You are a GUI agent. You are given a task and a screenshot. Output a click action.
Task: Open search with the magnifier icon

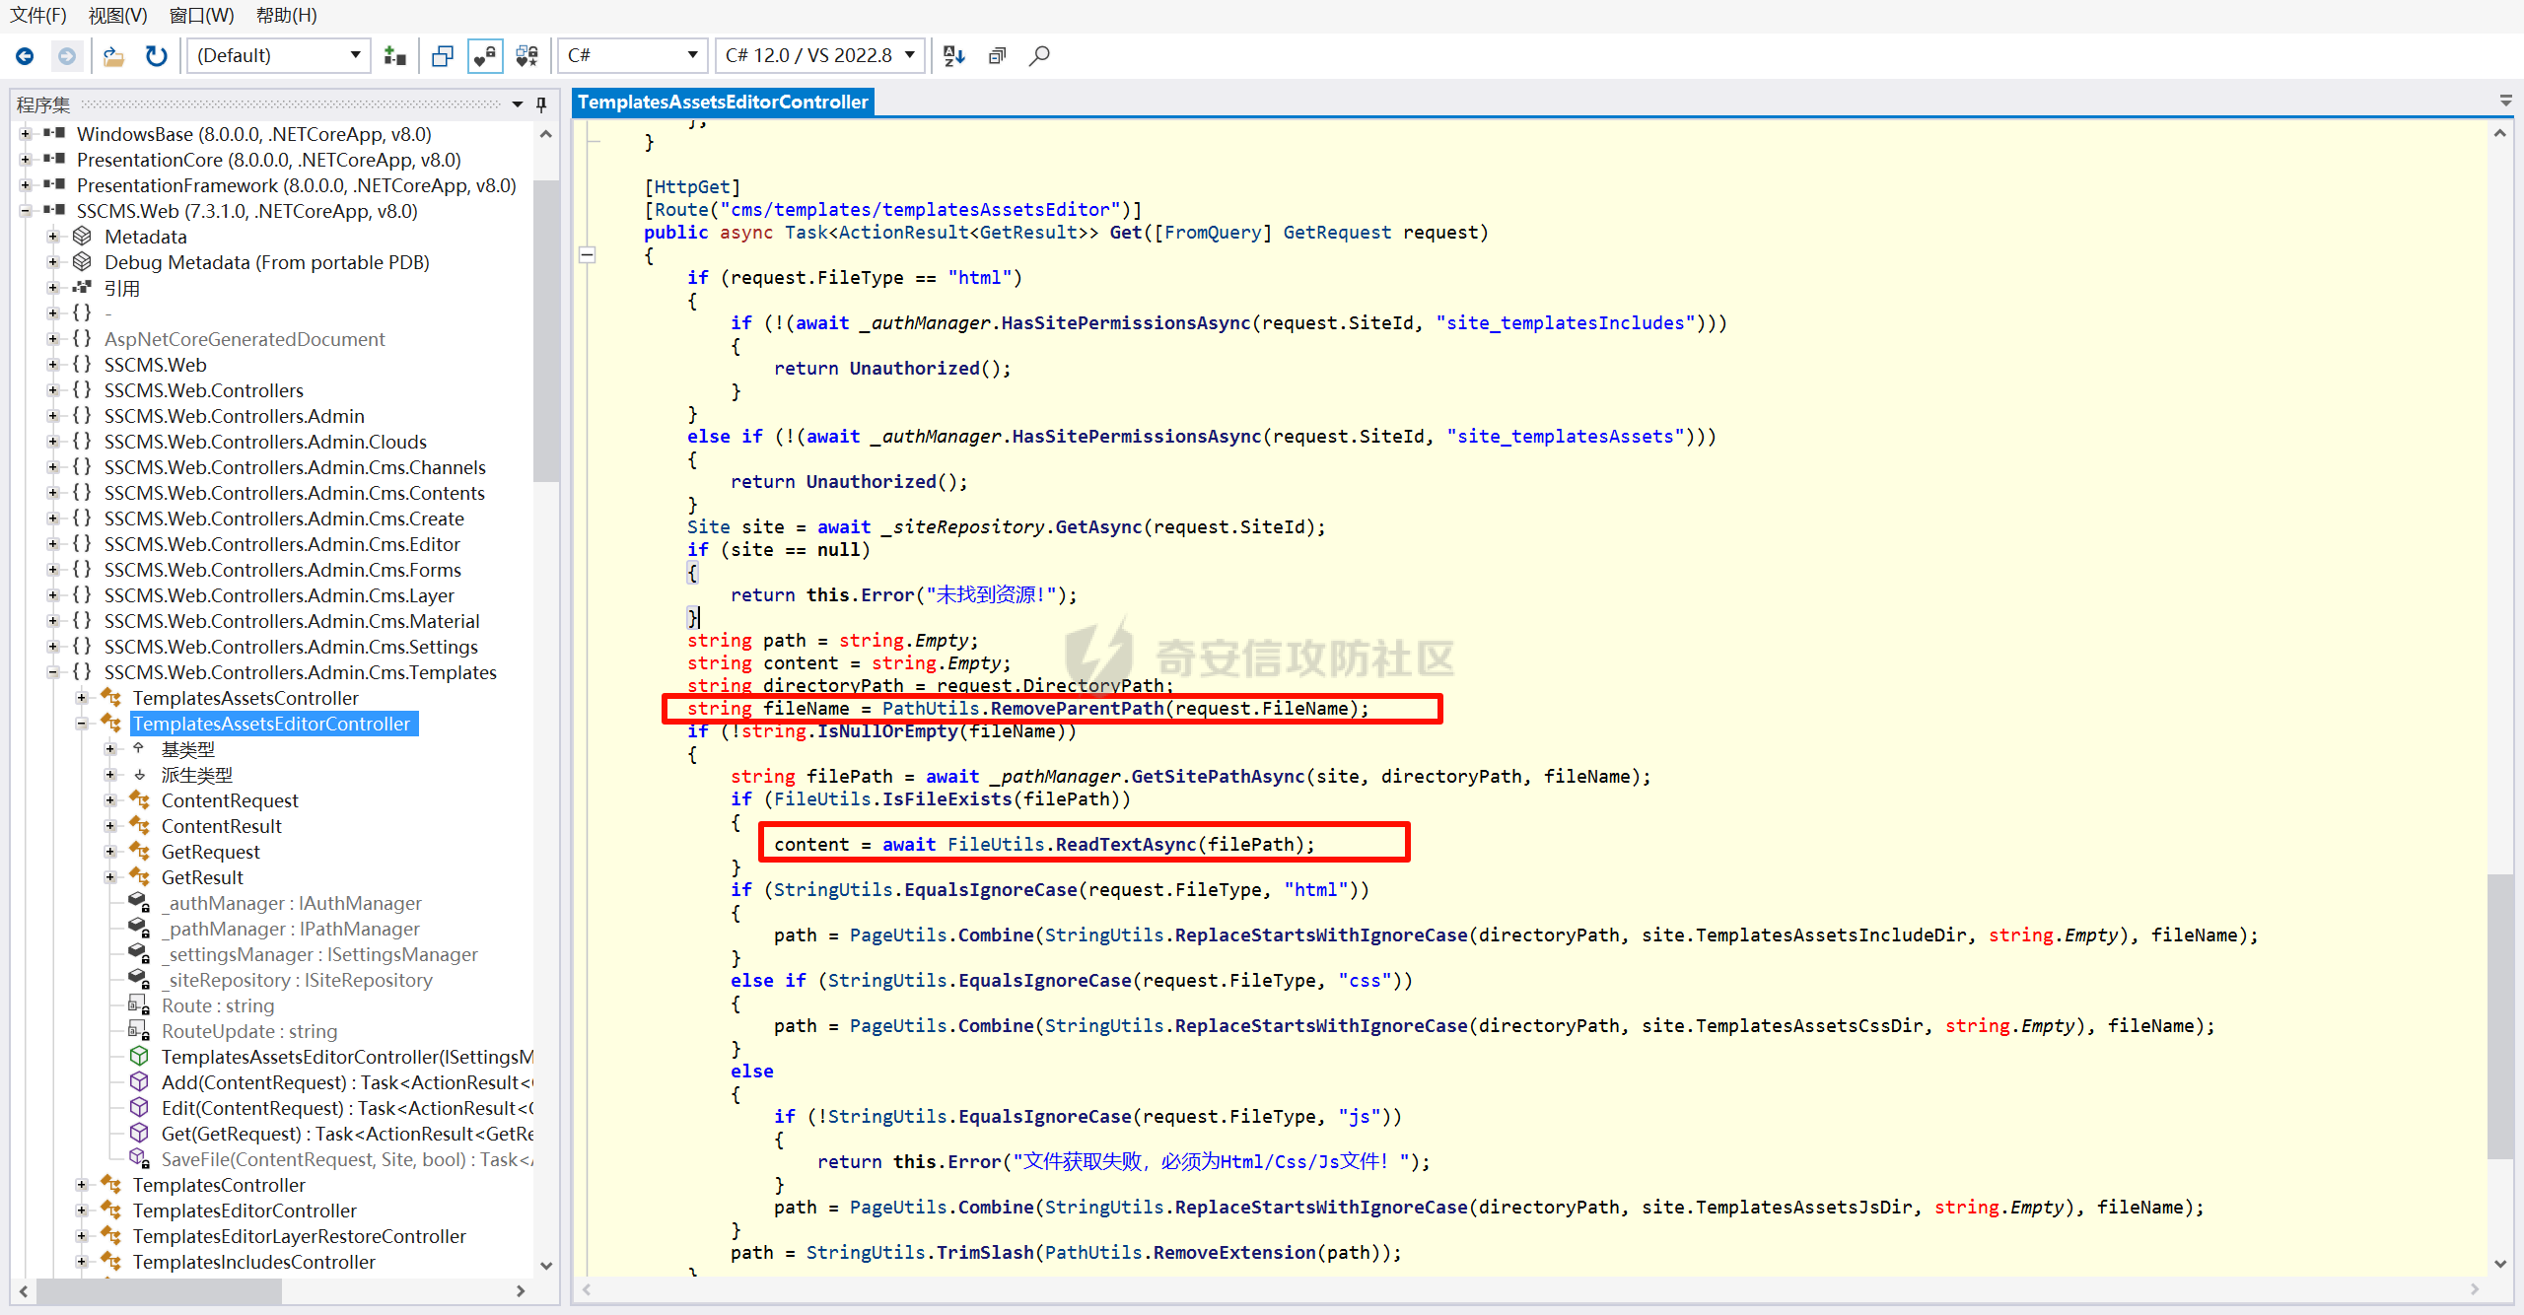click(x=1039, y=56)
